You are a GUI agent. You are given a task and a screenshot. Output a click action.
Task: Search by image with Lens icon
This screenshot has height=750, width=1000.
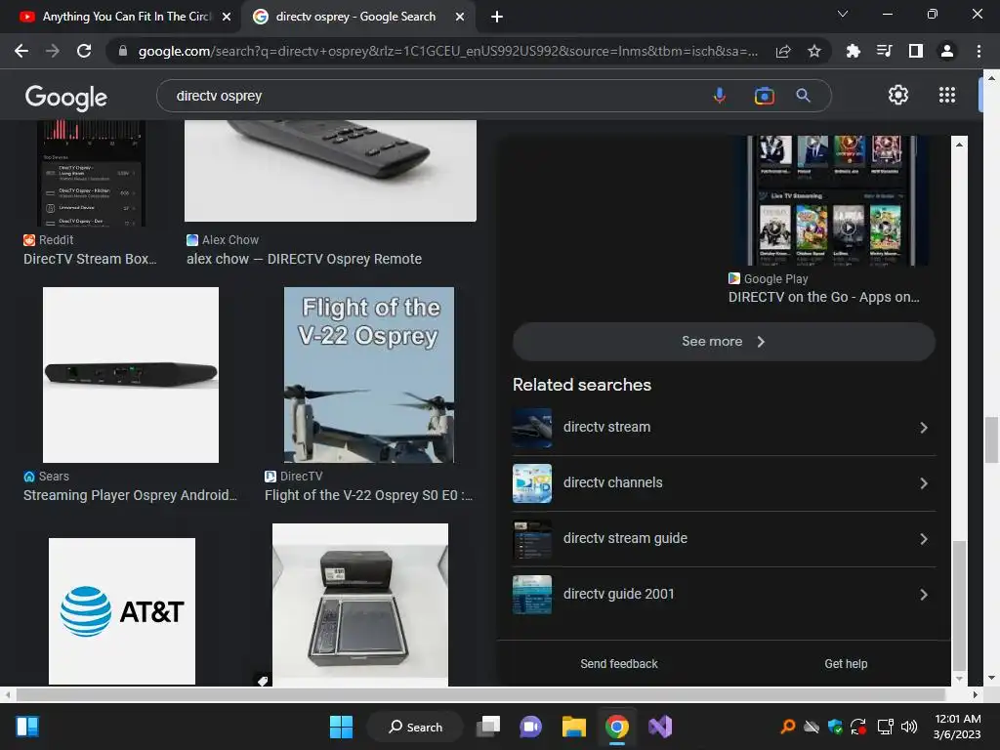coord(764,96)
